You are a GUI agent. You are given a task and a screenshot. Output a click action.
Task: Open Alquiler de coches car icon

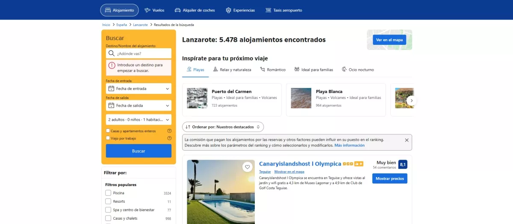point(178,10)
